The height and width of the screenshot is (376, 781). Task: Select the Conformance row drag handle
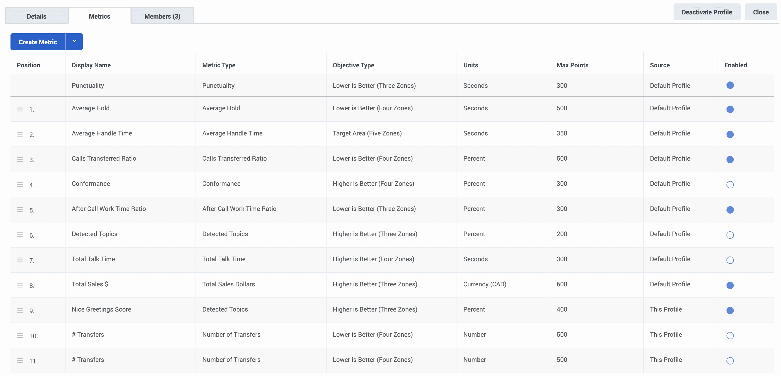20,184
